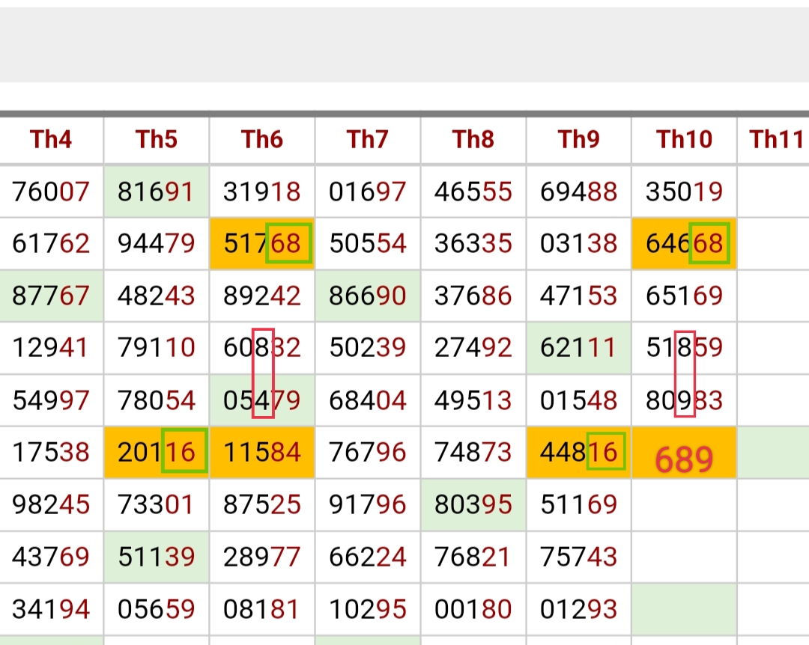Viewport: 809px width, 645px height.
Task: Click green cell 87767 in Th4
Action: (x=51, y=296)
